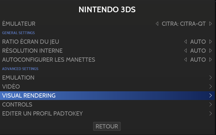Image resolution: width=216 pixels, height=135 pixels.
Task: Expand Emulation submenu chevron
Action: pyautogui.click(x=211, y=78)
